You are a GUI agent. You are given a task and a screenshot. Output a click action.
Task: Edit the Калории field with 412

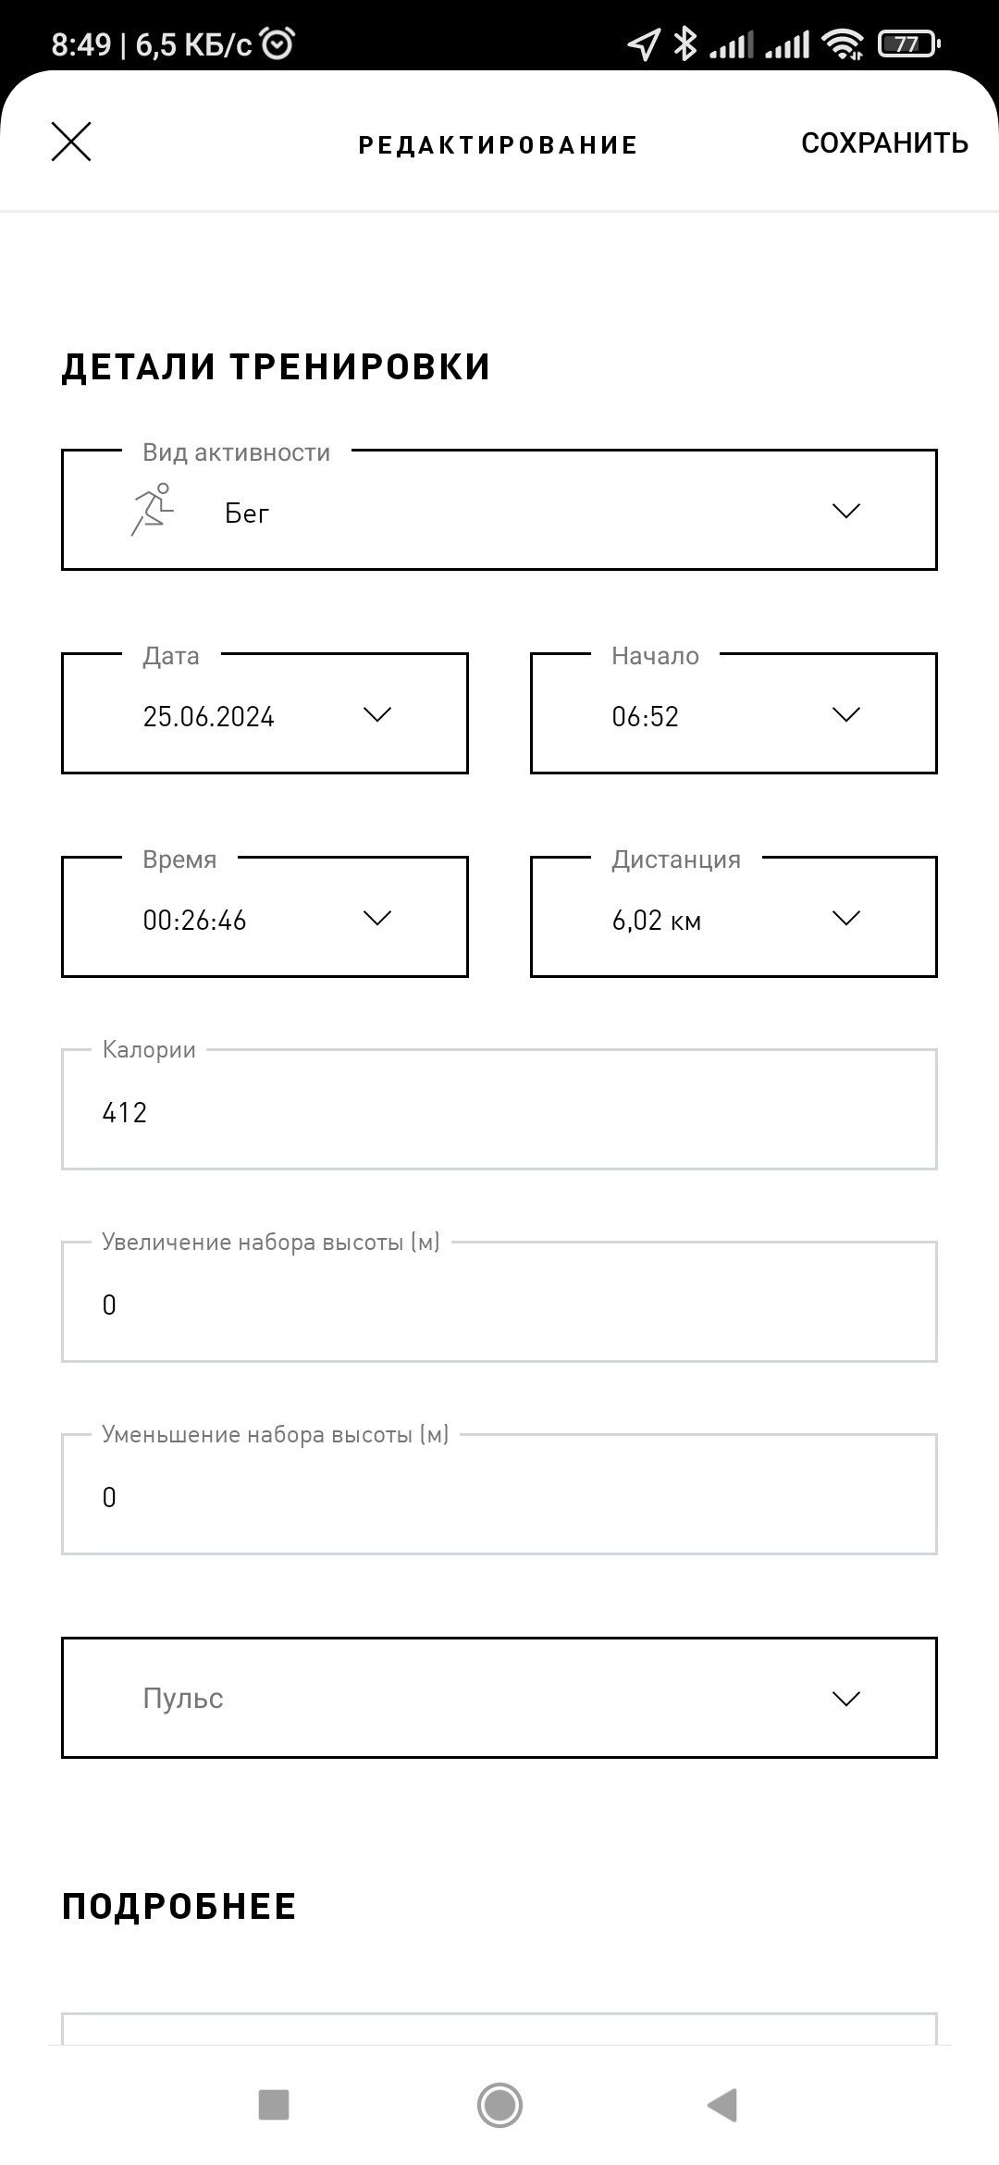point(499,1109)
